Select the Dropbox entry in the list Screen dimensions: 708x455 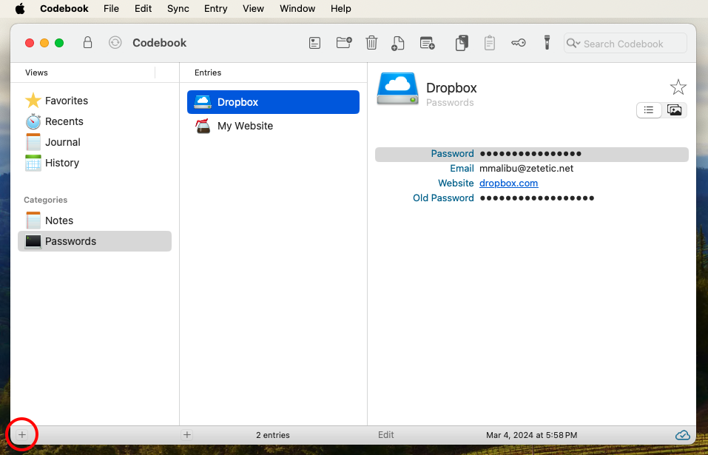[273, 102]
